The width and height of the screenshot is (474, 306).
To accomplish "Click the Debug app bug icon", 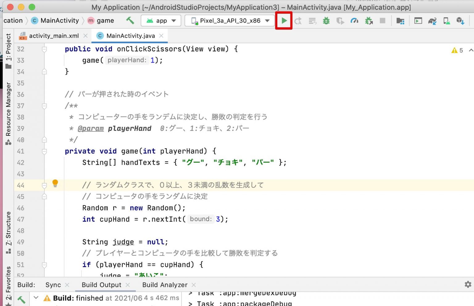I will (326, 21).
